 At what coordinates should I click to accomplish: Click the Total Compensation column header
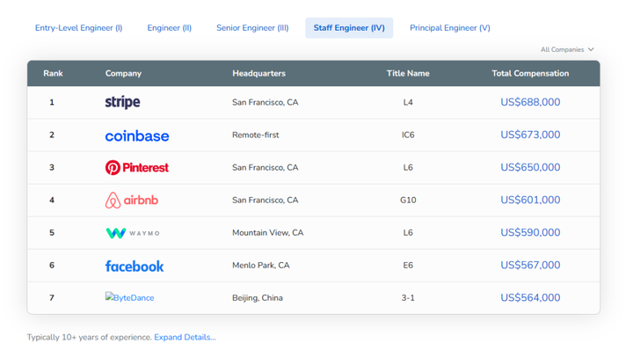(530, 74)
